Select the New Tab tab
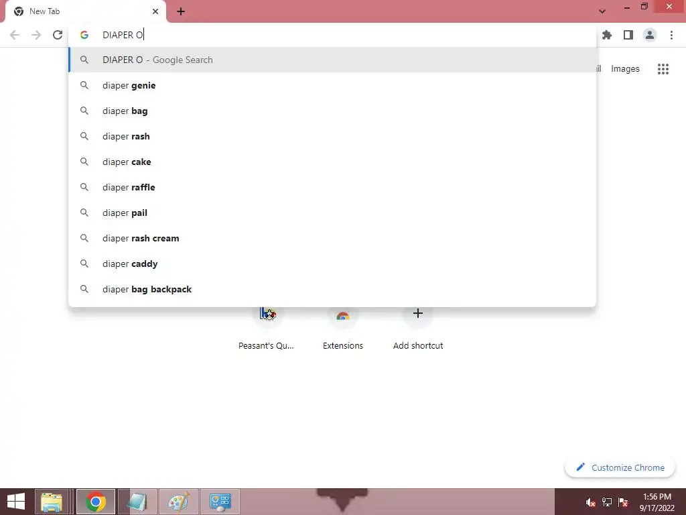The height and width of the screenshot is (515, 686). coord(86,11)
